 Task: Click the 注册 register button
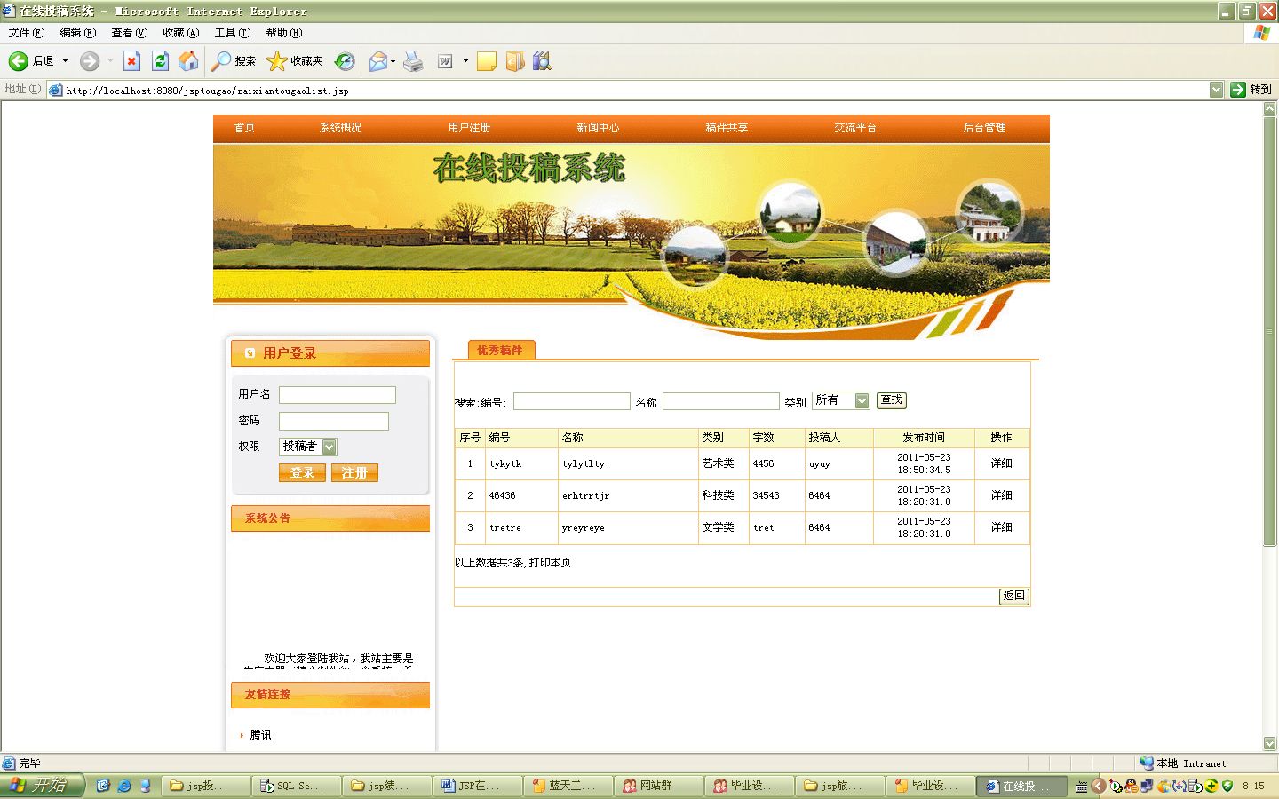(x=354, y=473)
